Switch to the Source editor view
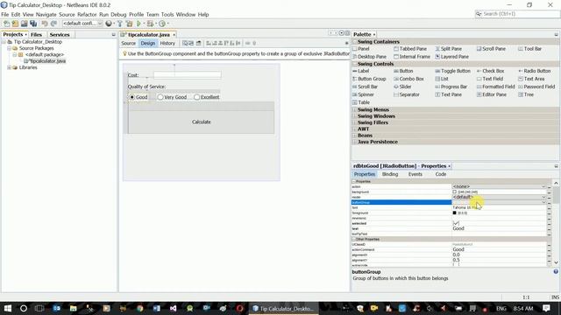The height and width of the screenshot is (315, 561). pos(128,43)
